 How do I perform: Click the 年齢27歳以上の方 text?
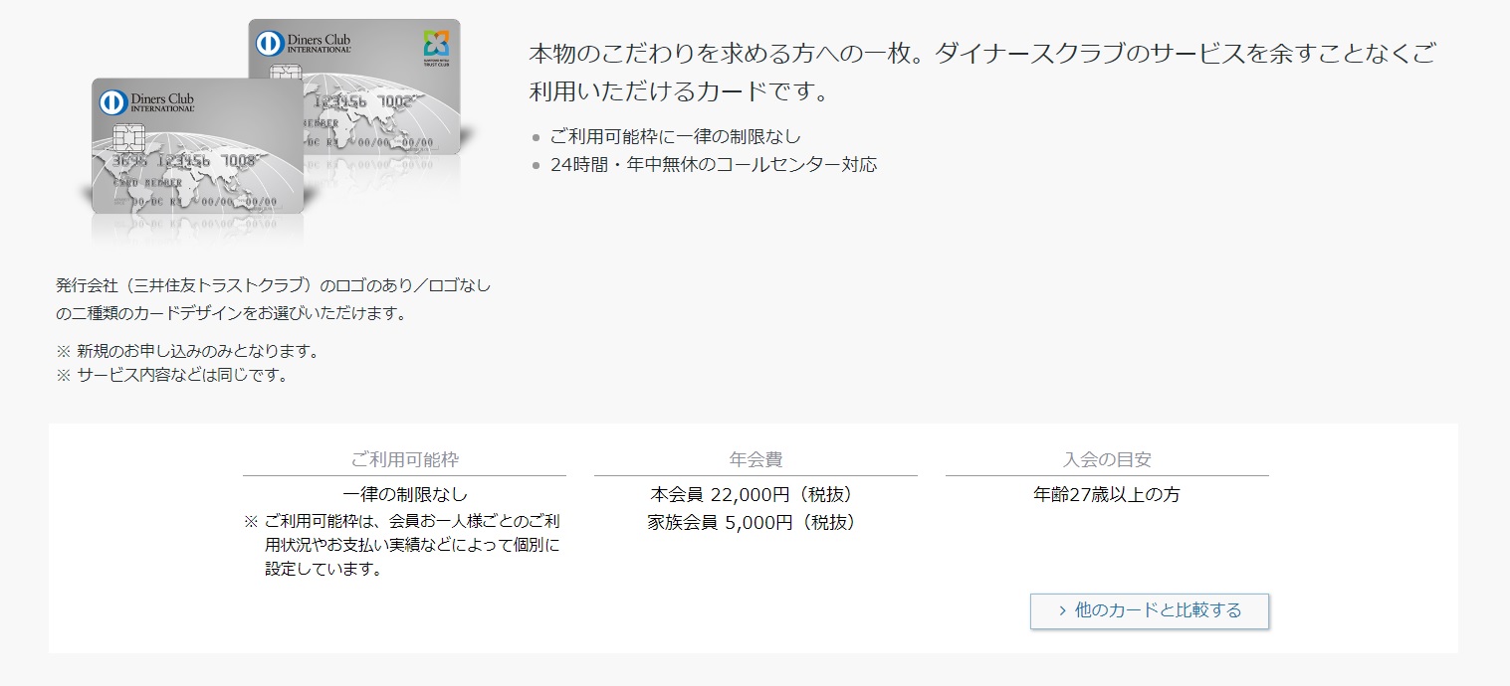point(1107,494)
